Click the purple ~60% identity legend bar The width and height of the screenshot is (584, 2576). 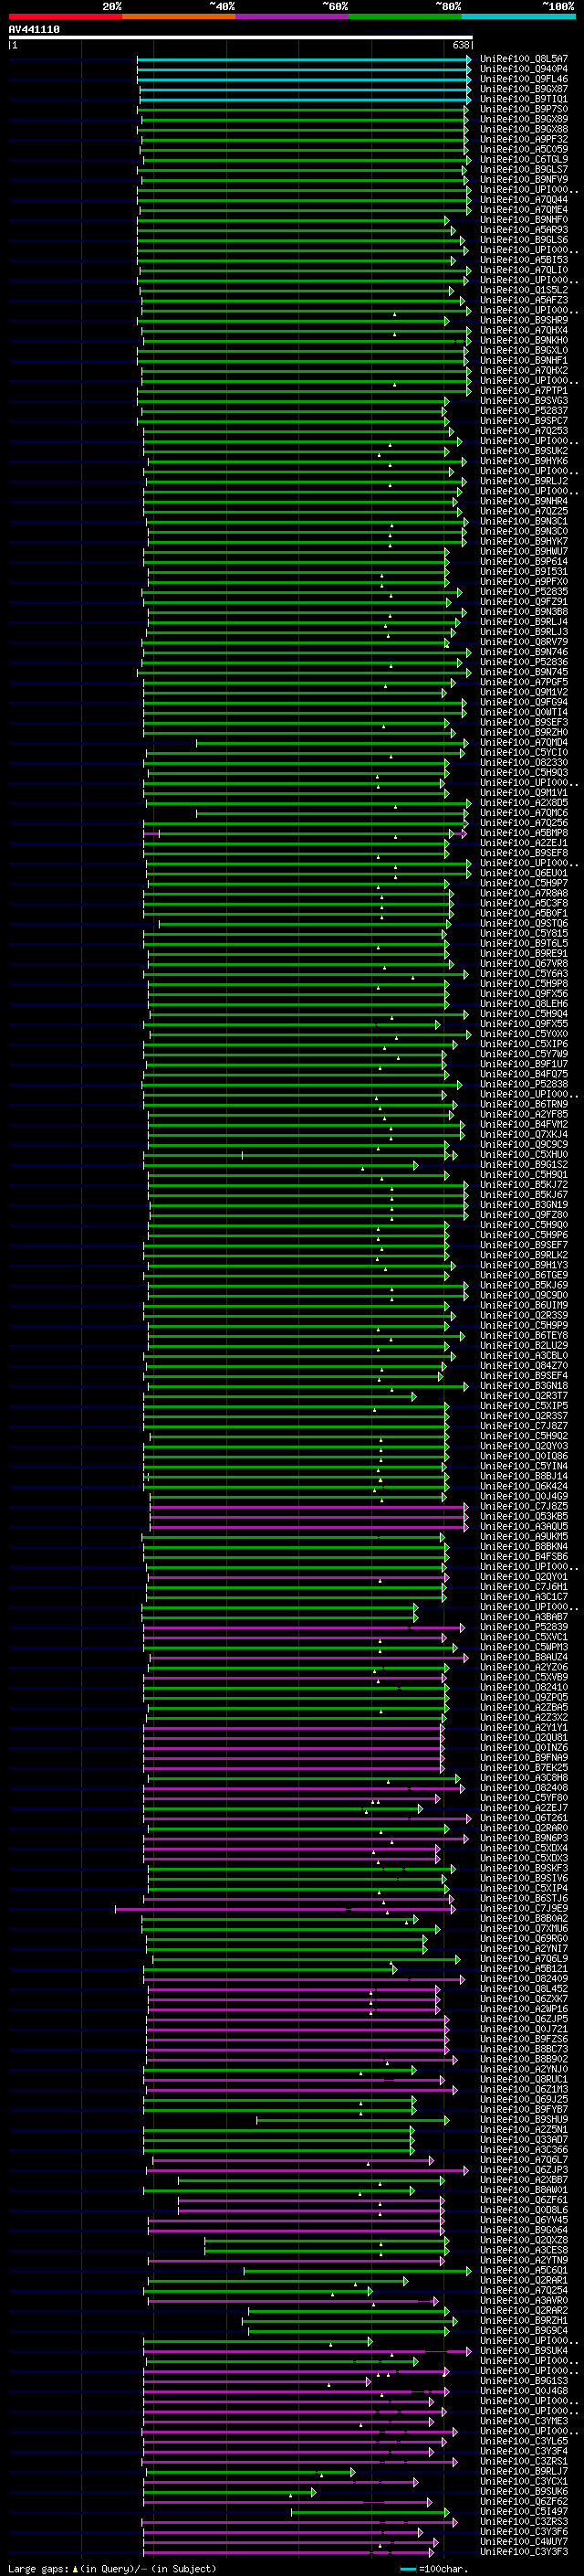click(291, 16)
